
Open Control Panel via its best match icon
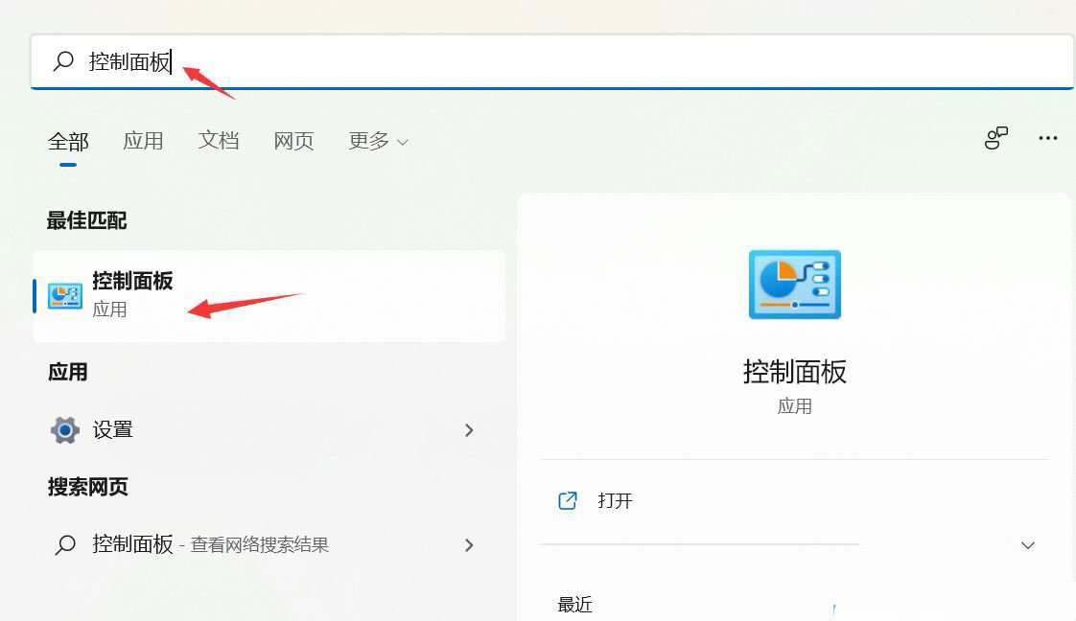point(63,295)
